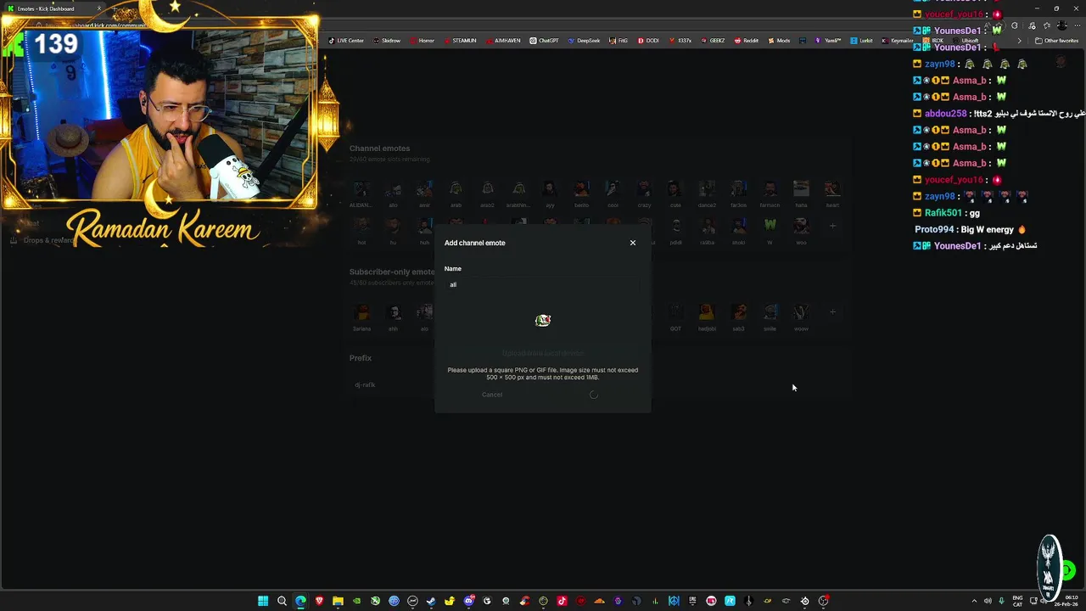1086x611 pixels.
Task: Open the 'Reddit' bookmark
Action: (747, 41)
